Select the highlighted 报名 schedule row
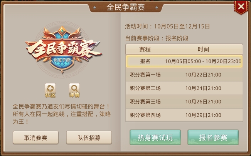The image size is (251, 156). 184,61
